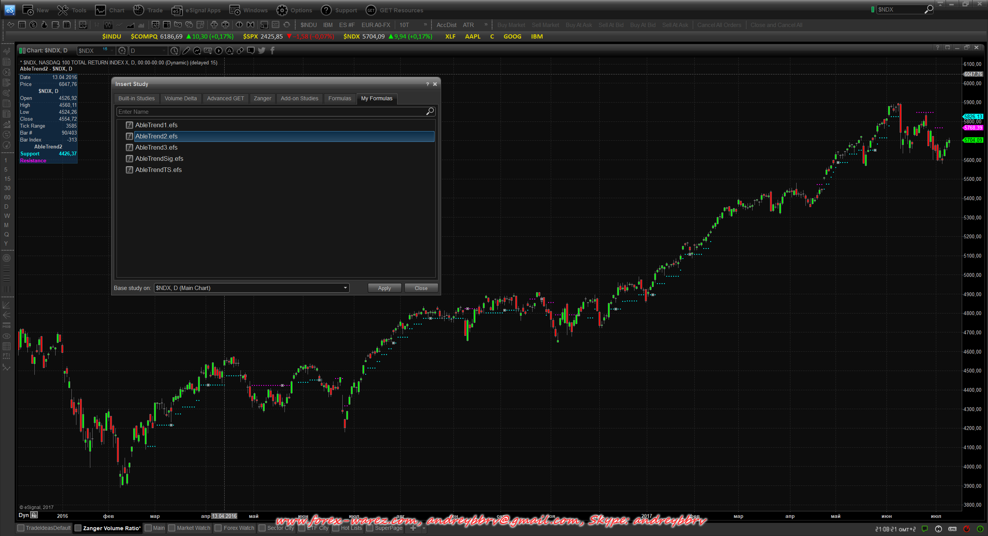The image size is (988, 536).
Task: Click the search magnifier in Enter Name field
Action: (x=430, y=111)
